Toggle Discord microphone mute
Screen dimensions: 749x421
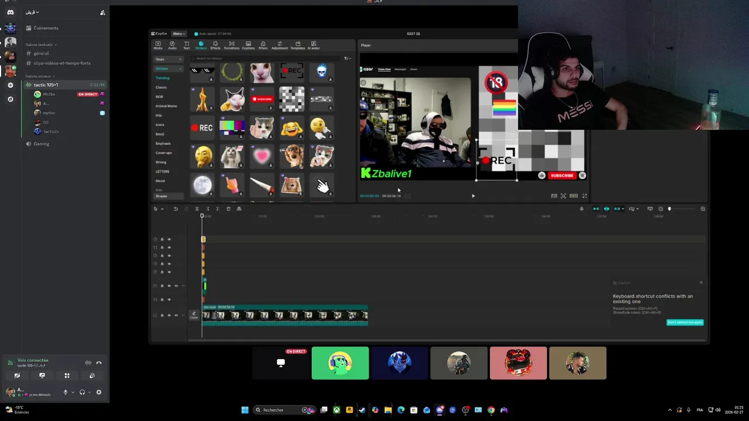(x=66, y=392)
